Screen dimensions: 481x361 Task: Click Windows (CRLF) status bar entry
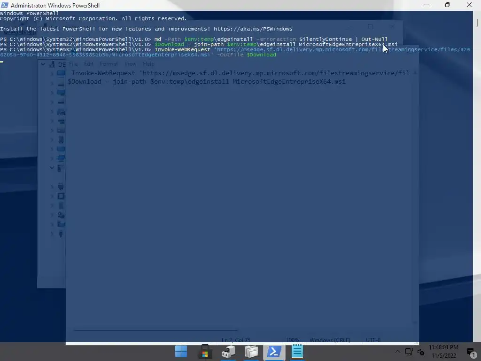coord(330,340)
